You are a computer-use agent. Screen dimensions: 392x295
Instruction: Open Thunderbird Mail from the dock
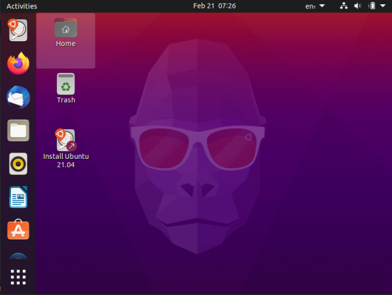point(18,97)
